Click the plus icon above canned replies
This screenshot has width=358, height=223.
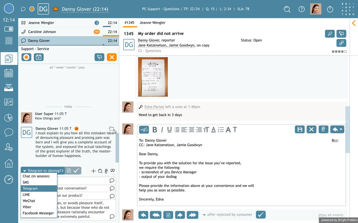click(x=93, y=171)
